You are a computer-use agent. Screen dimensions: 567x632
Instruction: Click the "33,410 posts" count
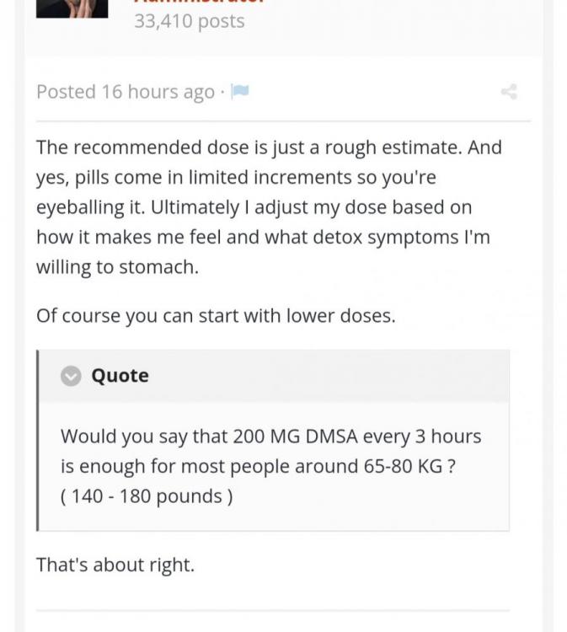click(190, 21)
